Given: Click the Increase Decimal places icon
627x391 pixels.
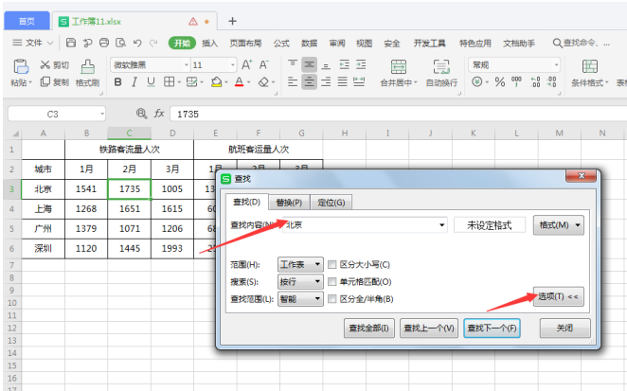Looking at the screenshot, I should tap(535, 82).
